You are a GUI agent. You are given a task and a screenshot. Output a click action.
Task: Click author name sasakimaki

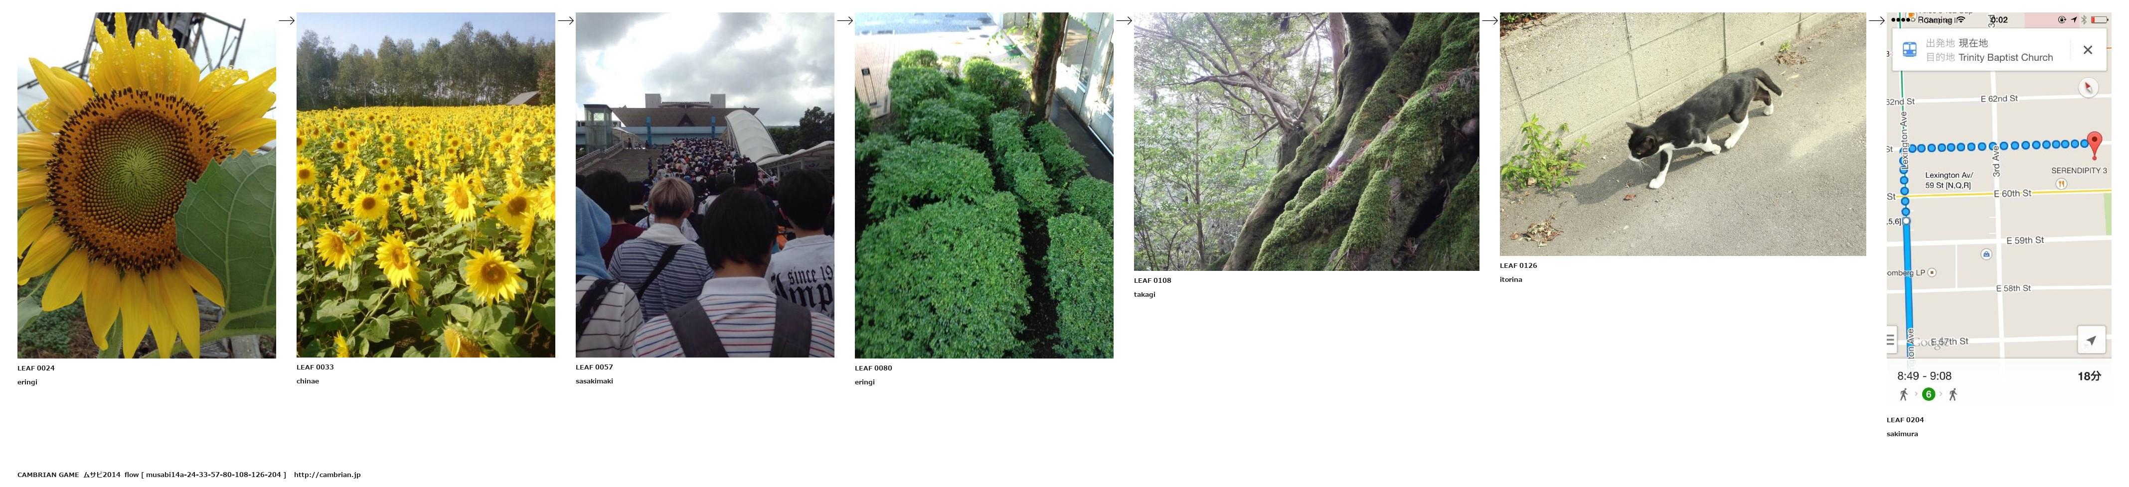point(594,381)
